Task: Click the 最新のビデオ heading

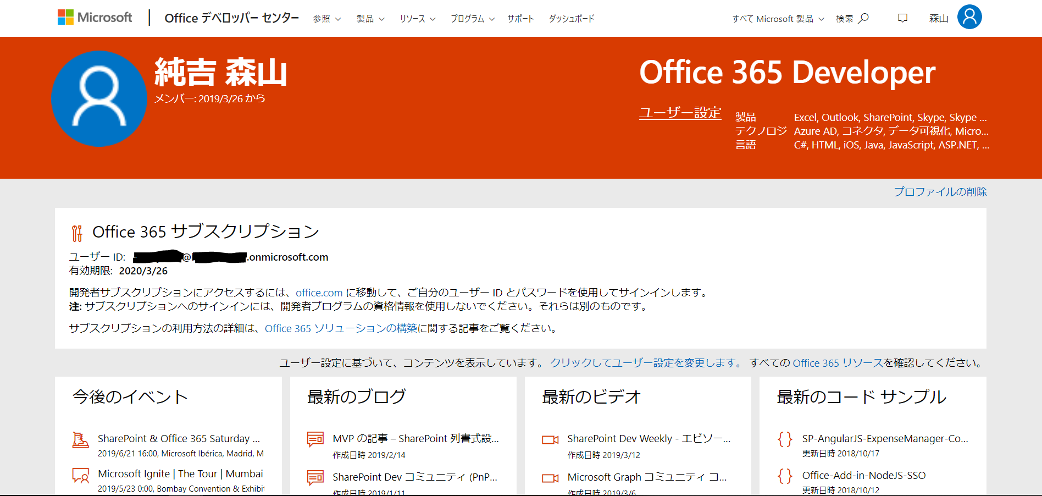Action: click(591, 397)
